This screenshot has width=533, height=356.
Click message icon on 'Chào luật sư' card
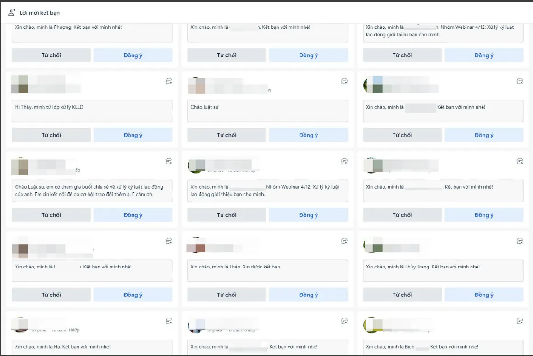(344, 81)
